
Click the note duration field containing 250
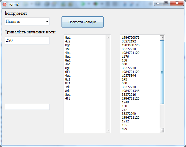tap(27, 40)
